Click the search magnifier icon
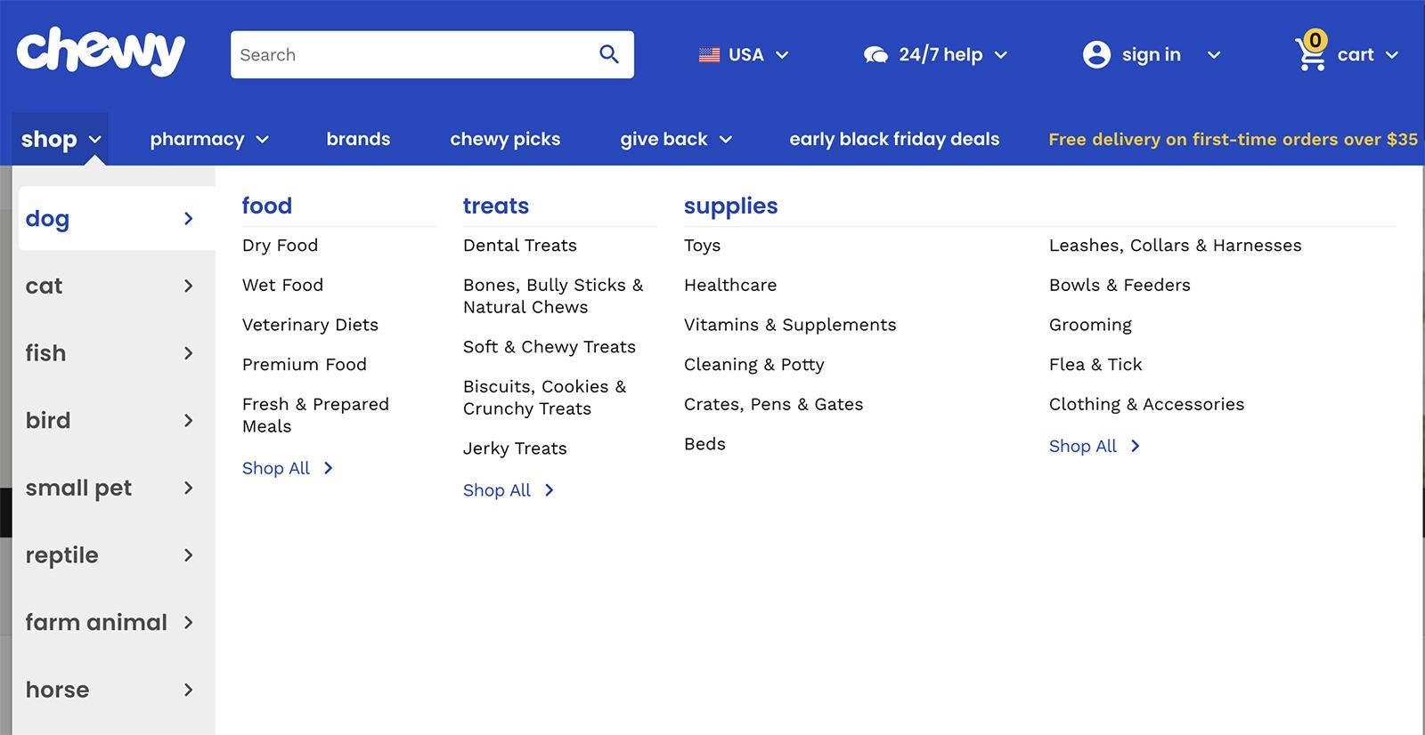 tap(609, 54)
